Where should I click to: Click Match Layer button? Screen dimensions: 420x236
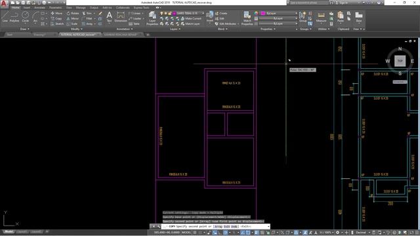coord(190,24)
